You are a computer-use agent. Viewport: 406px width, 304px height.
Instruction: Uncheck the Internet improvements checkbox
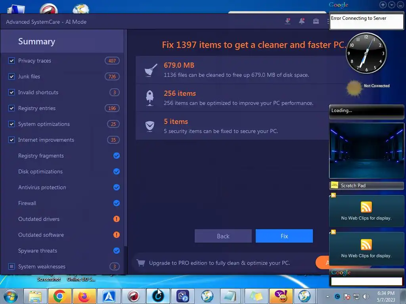pos(11,140)
